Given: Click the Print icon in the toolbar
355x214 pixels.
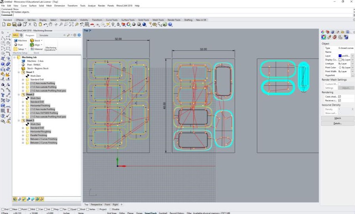Looking at the screenshot, I should (x=19, y=24).
